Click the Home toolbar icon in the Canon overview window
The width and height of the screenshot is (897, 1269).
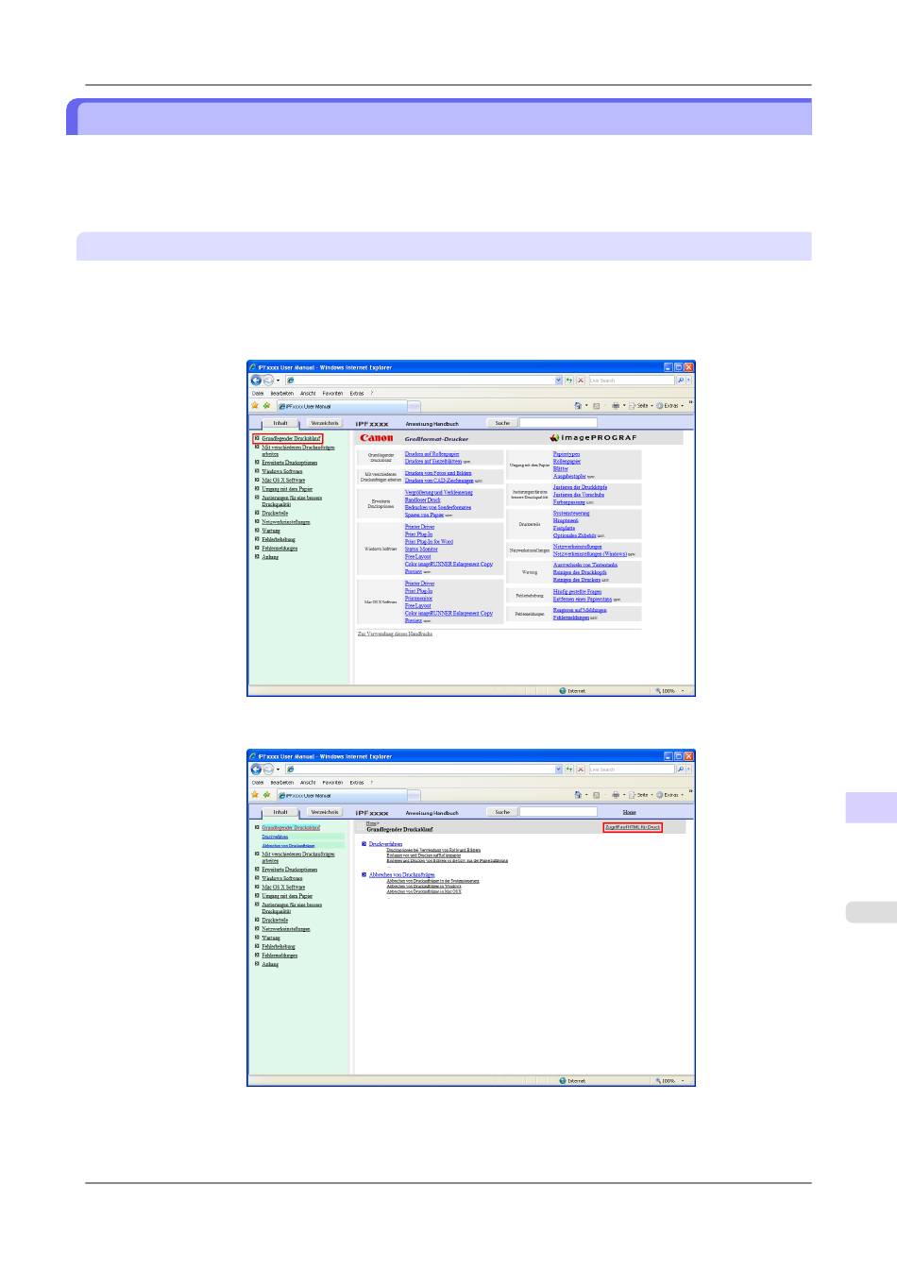(579, 406)
